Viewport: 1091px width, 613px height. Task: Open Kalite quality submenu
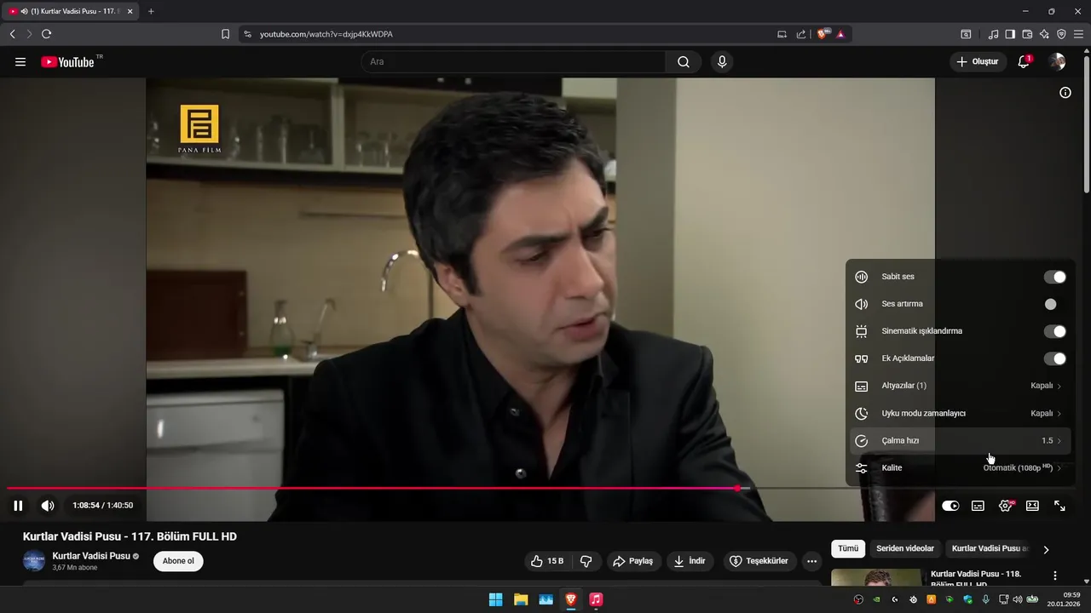click(960, 467)
